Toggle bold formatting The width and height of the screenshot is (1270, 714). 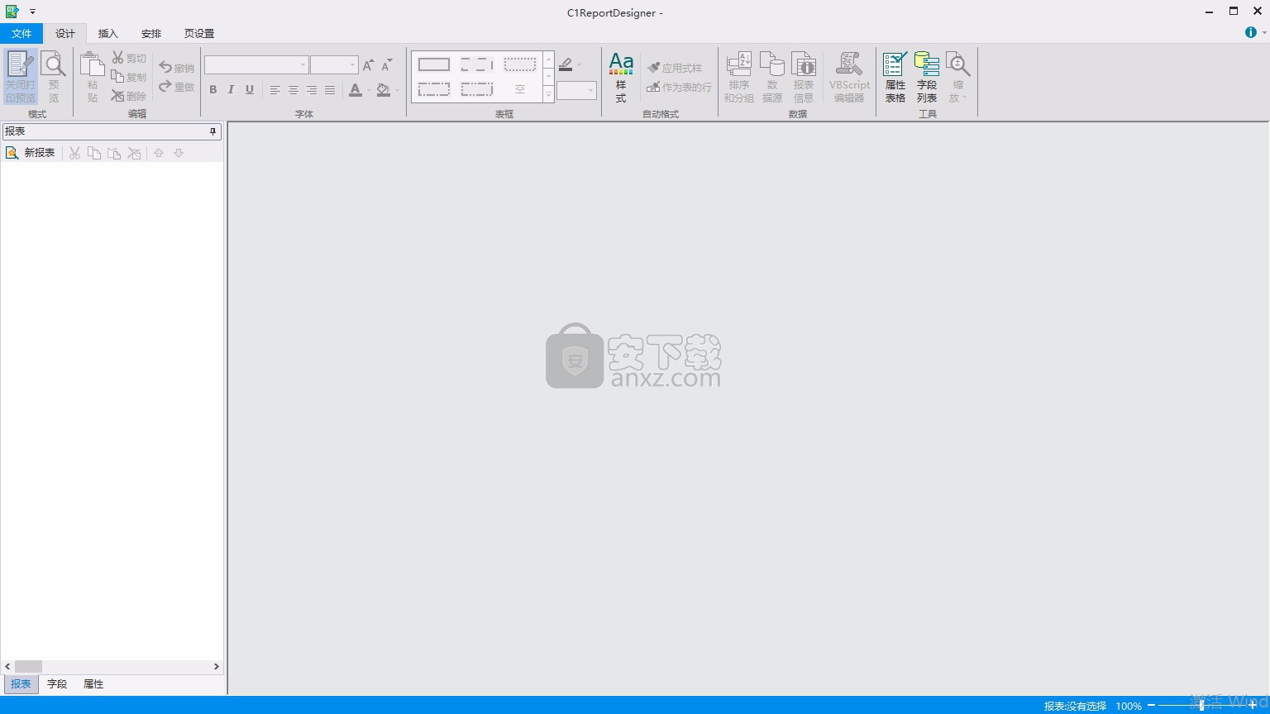point(213,89)
